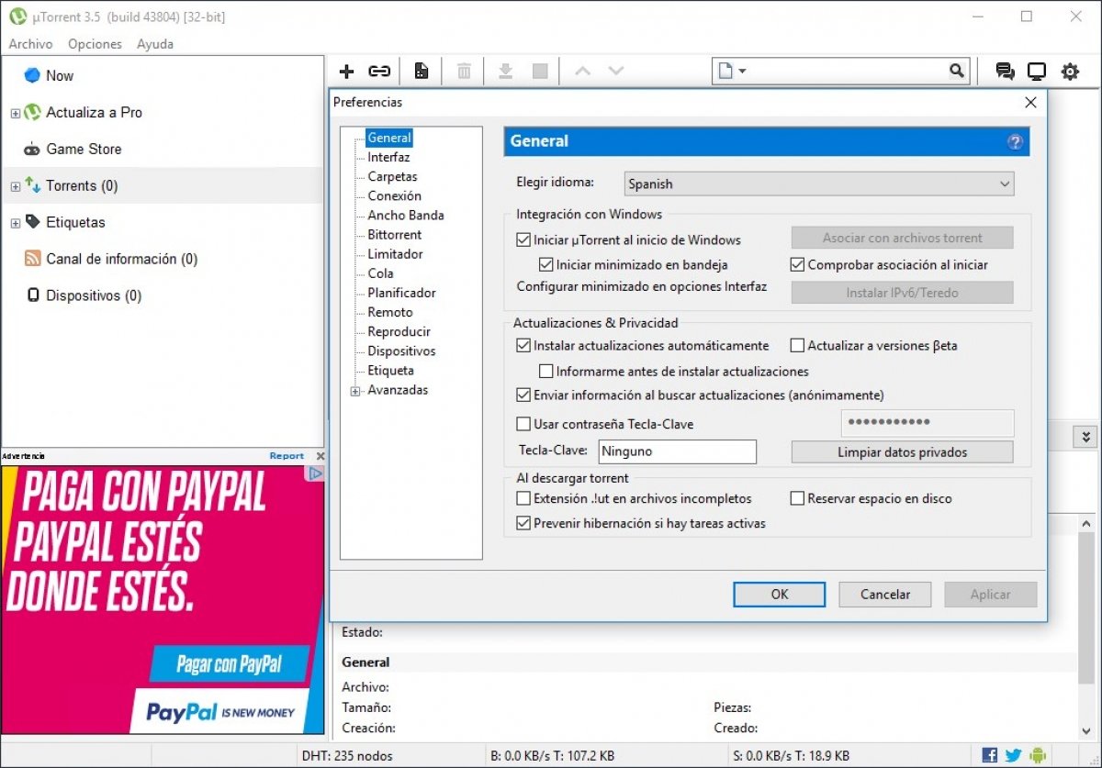Click the Start download arrow icon
This screenshot has height=768, width=1102.
point(505,72)
